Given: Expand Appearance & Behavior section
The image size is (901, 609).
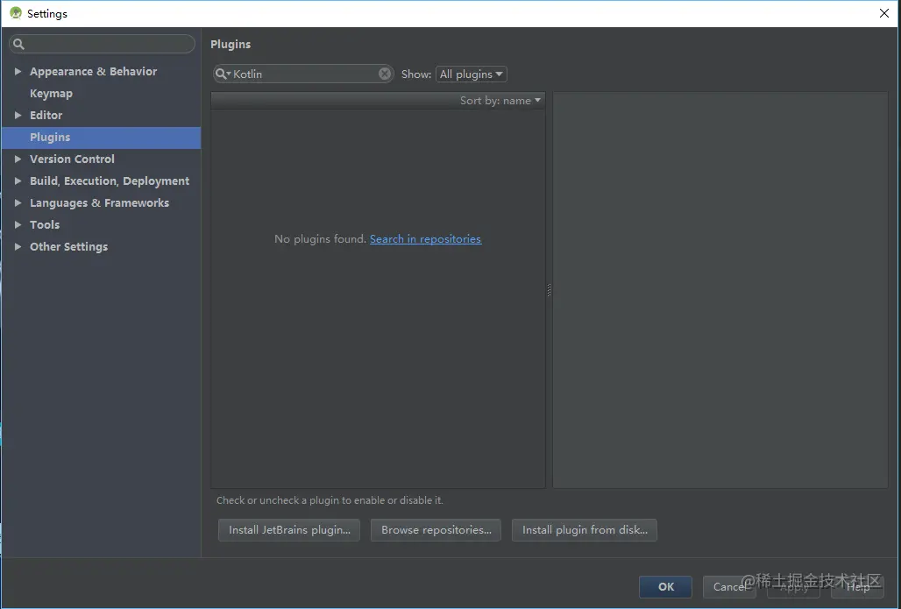Looking at the screenshot, I should tap(18, 71).
